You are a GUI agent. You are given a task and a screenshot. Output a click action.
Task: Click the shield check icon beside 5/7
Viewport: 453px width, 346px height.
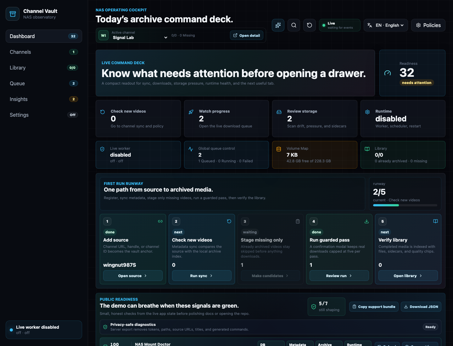click(x=314, y=307)
